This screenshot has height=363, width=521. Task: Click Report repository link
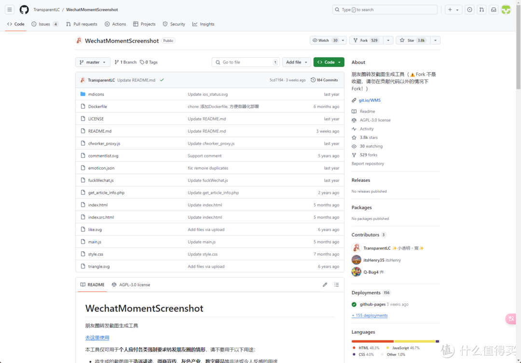pyautogui.click(x=368, y=163)
